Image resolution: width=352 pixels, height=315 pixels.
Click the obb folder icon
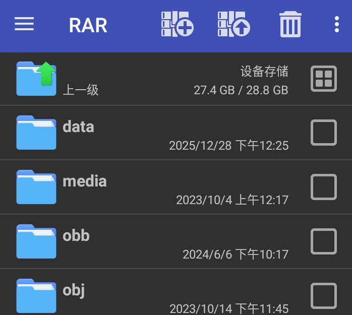(36, 241)
